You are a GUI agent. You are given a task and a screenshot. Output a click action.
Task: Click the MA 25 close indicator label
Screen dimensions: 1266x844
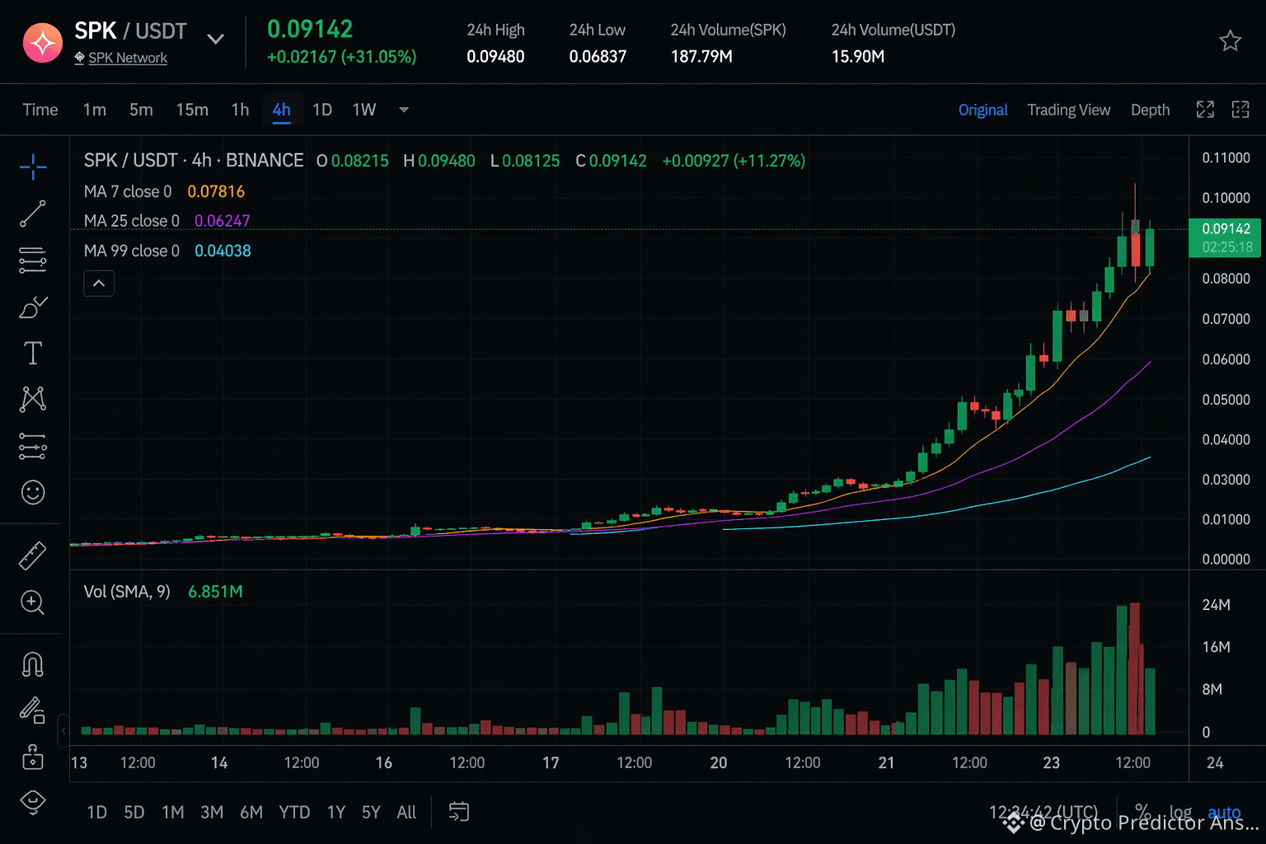(x=132, y=221)
